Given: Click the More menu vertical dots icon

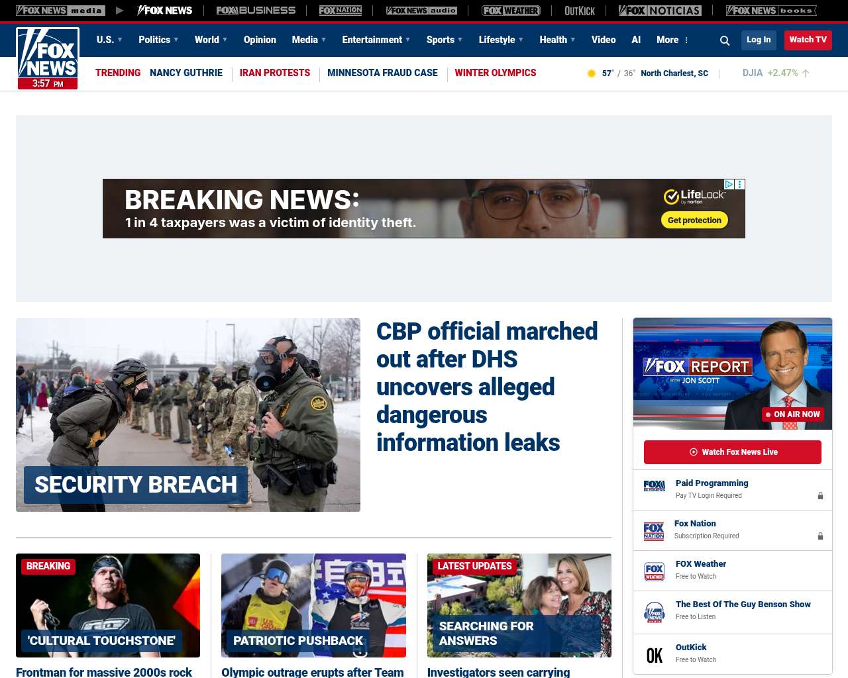Looking at the screenshot, I should [686, 40].
